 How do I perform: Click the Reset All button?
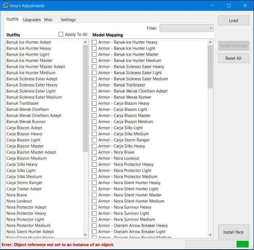[x=233, y=58]
